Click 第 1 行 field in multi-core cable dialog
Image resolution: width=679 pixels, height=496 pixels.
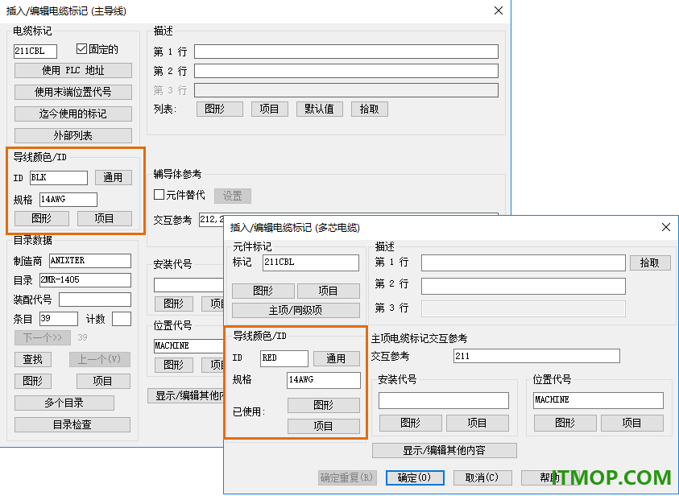point(523,262)
